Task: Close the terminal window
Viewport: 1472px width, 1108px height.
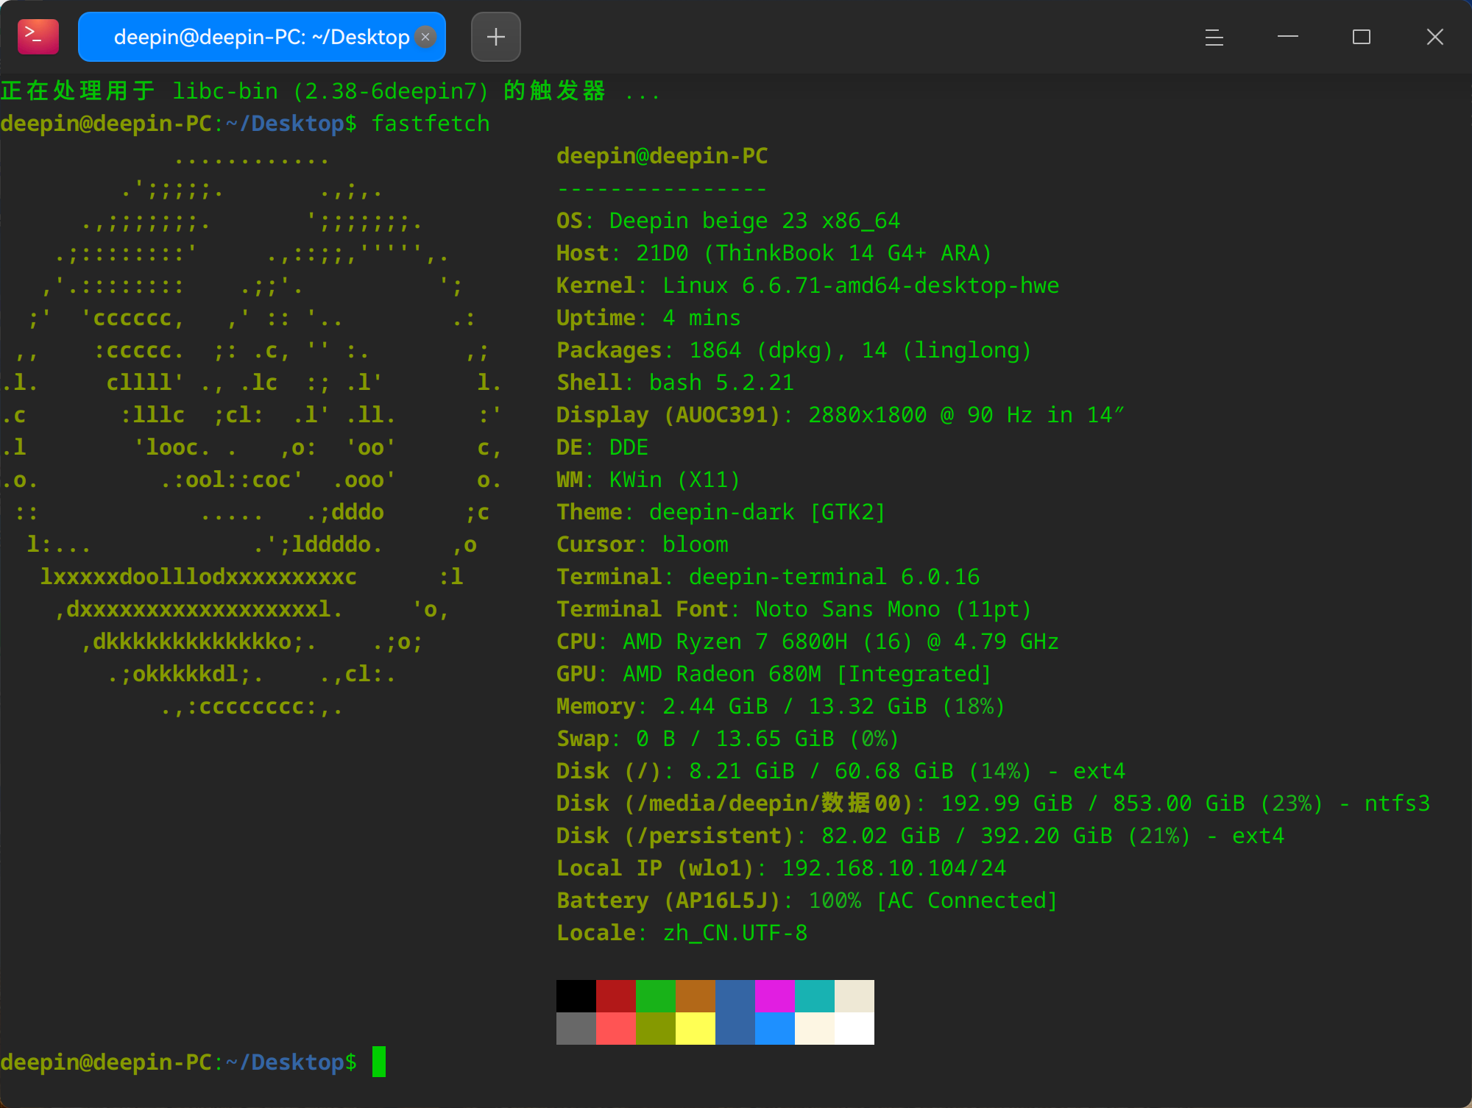Action: point(1435,37)
